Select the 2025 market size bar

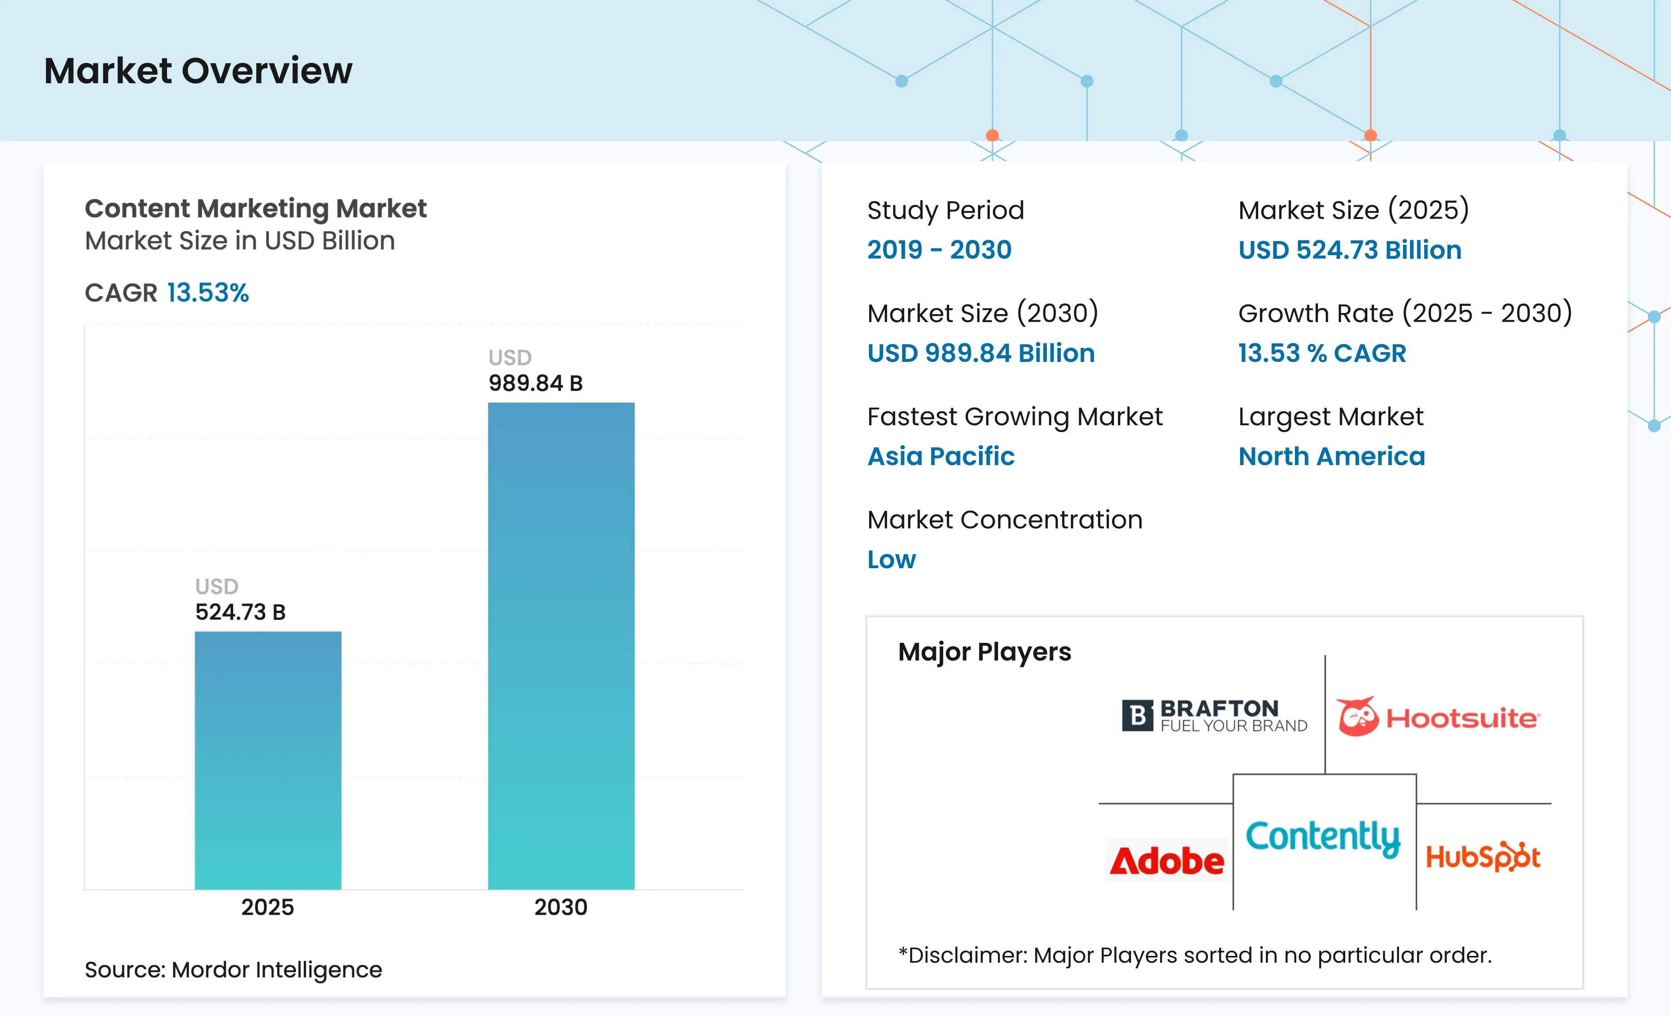[268, 760]
